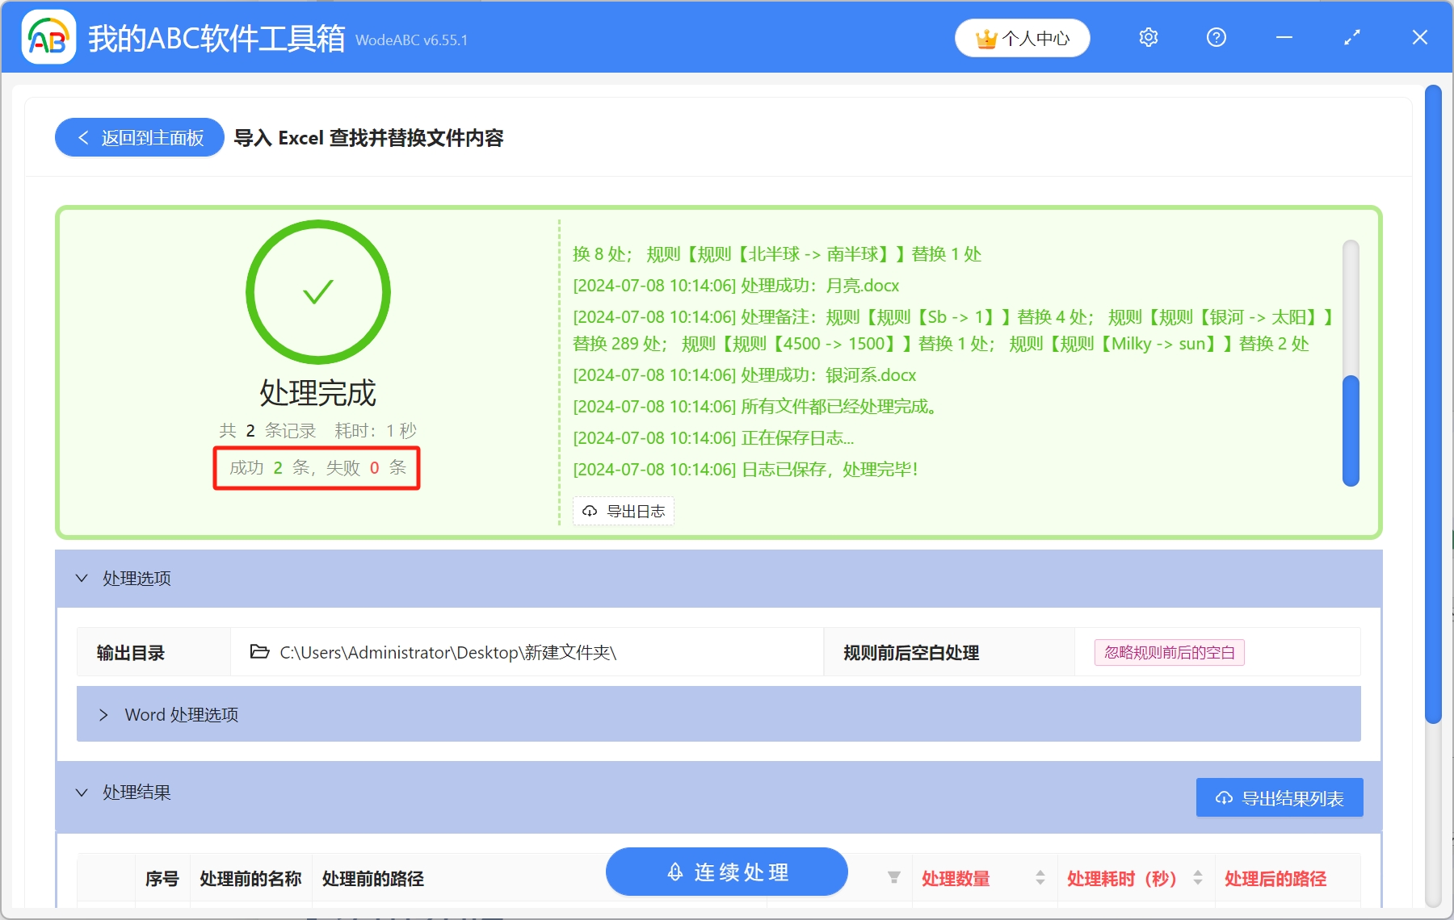Open the settings gear icon

point(1148,37)
